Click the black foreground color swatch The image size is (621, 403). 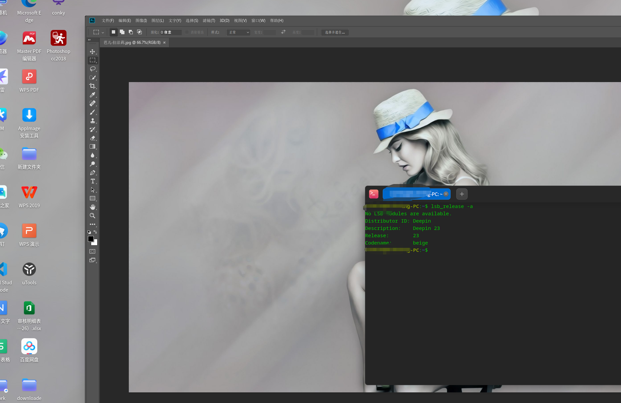click(x=91, y=239)
